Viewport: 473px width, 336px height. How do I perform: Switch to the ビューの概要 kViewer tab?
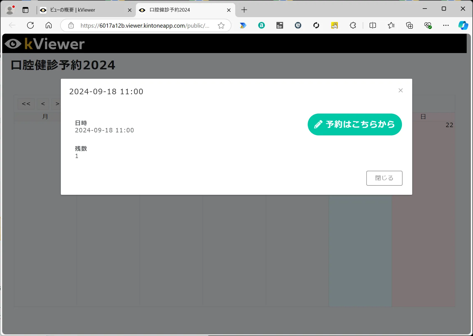coord(83,10)
